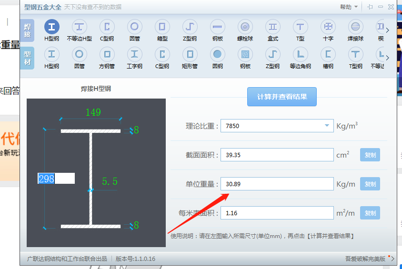The width and height of the screenshot is (402, 269).
Task: Select the 不等边H型 welded section icon
Action: click(79, 27)
